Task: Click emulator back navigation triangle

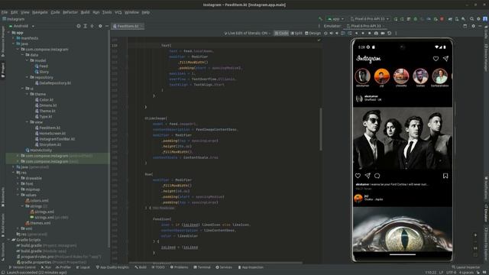Action: point(357,33)
